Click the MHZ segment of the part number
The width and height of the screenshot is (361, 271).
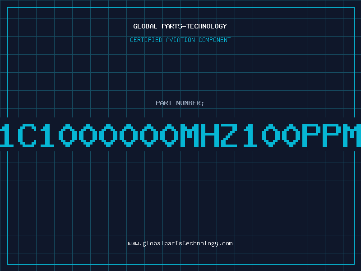209,135
